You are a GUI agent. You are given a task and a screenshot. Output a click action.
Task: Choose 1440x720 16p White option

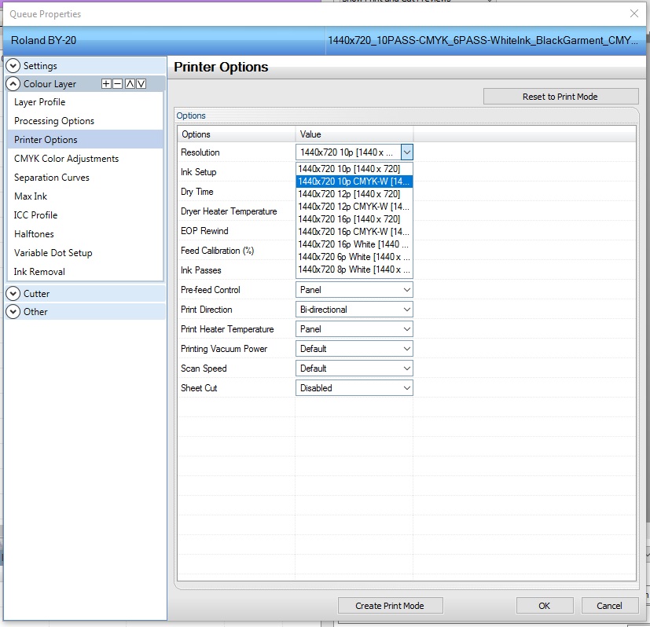point(354,244)
